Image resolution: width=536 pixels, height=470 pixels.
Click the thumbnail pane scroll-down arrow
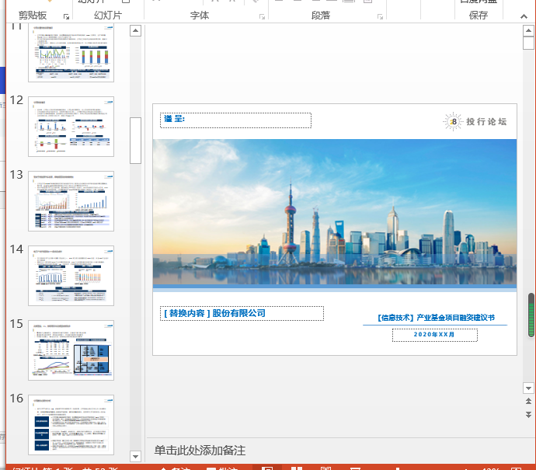[135, 456]
